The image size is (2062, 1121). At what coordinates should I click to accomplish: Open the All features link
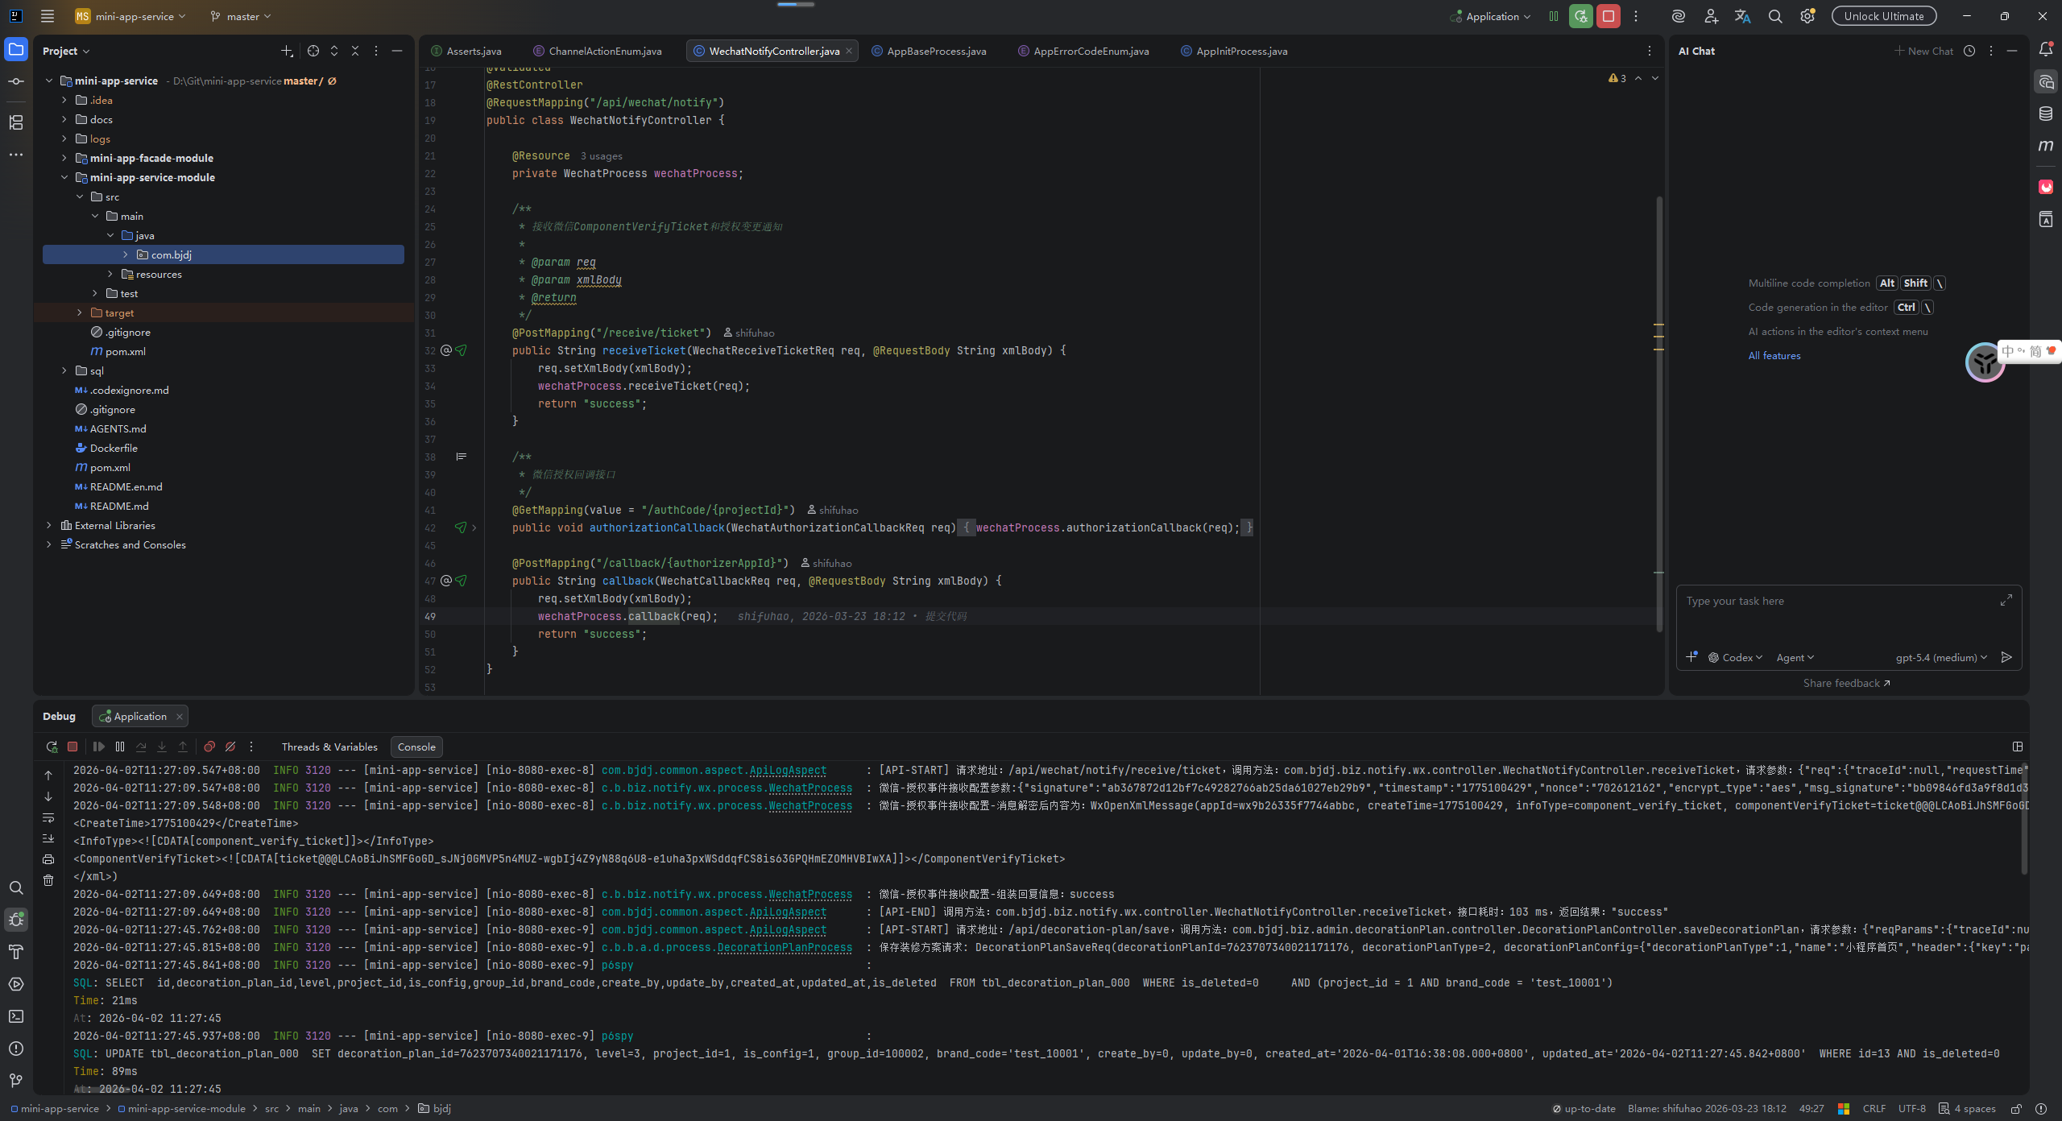pos(1774,355)
